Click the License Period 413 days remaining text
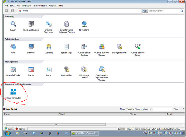 point(134,129)
